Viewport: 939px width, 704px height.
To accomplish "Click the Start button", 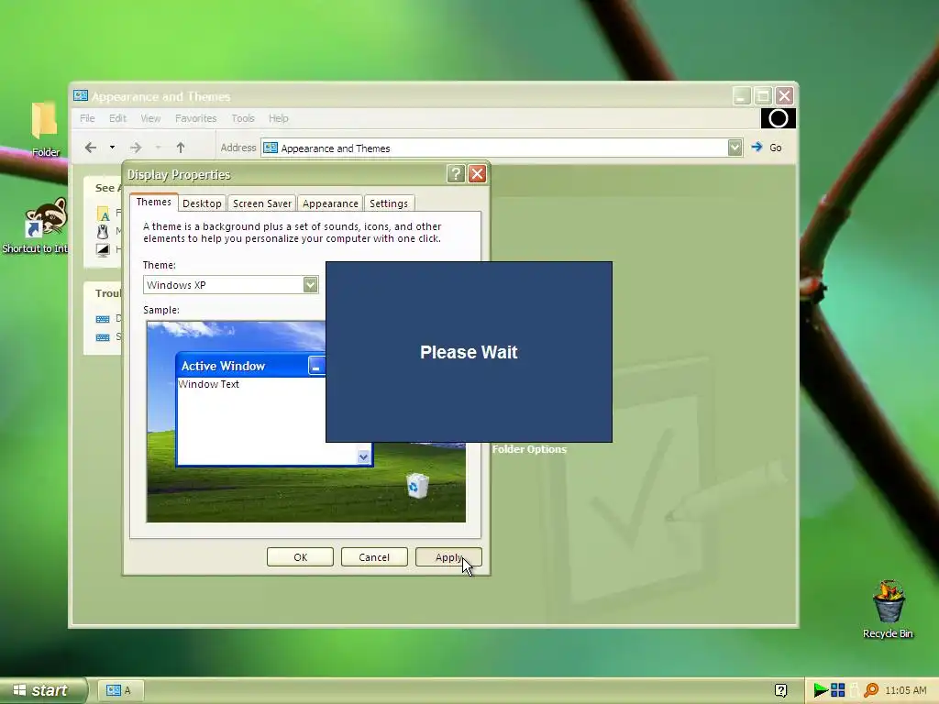I will point(42,690).
